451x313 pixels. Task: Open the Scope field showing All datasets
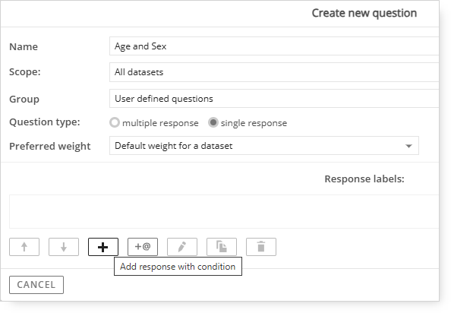coord(274,72)
